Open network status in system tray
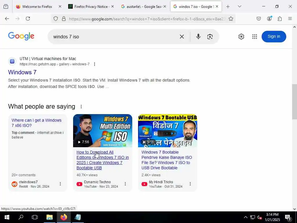Image resolution: width=297 pixels, height=223 pixels. tap(253, 217)
